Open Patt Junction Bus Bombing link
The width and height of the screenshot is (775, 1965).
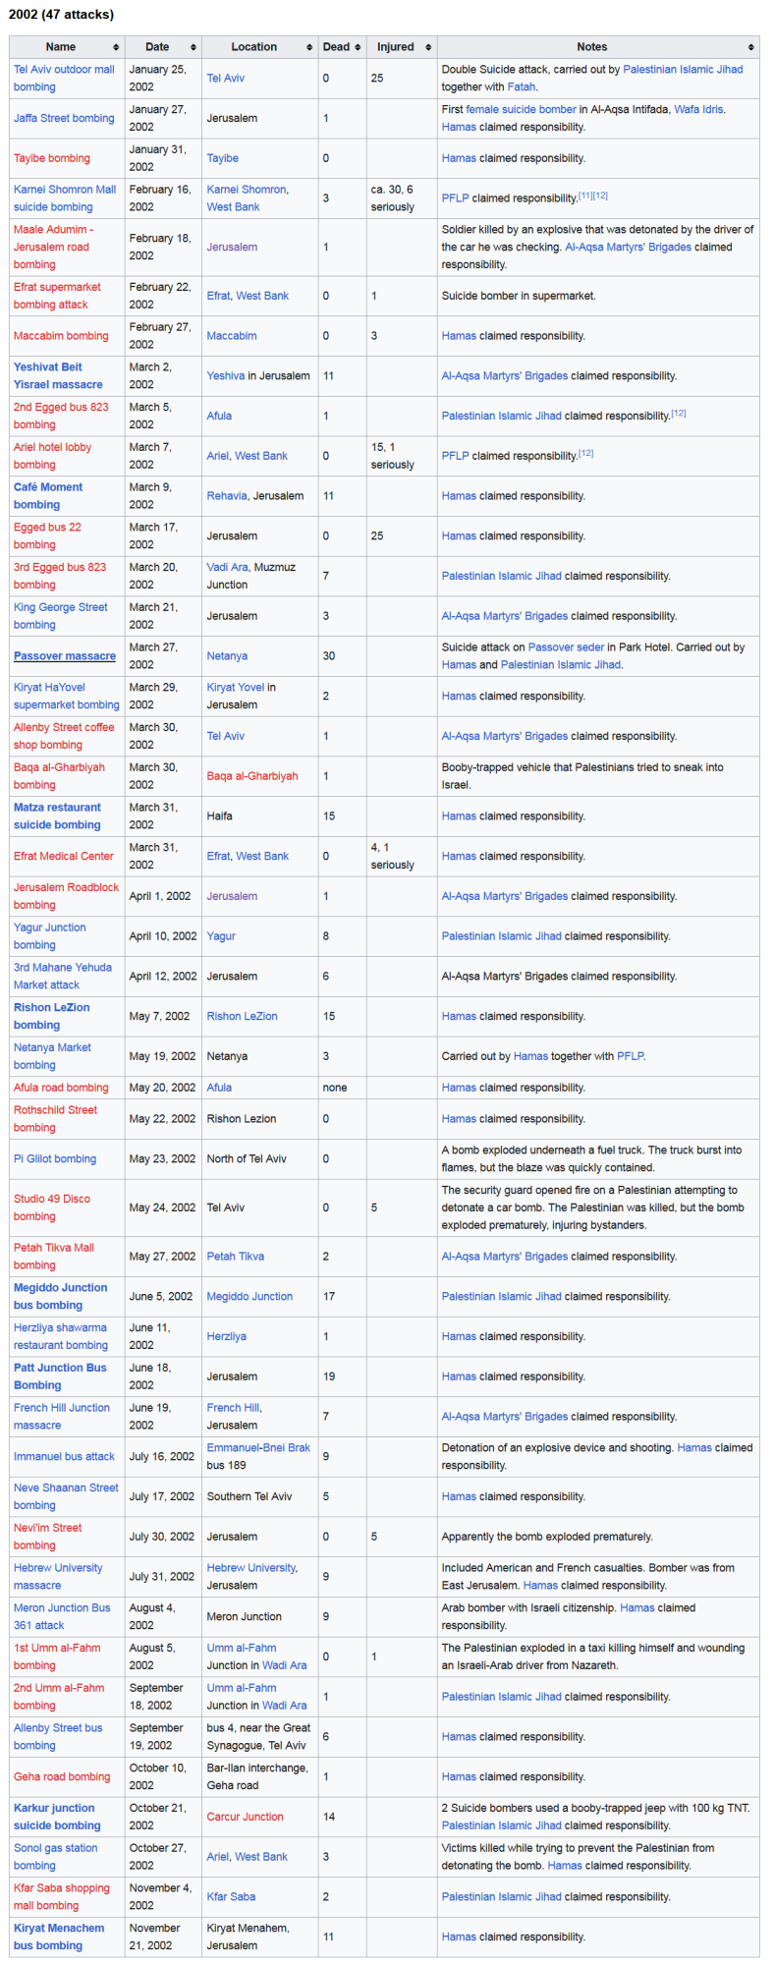(x=60, y=1376)
